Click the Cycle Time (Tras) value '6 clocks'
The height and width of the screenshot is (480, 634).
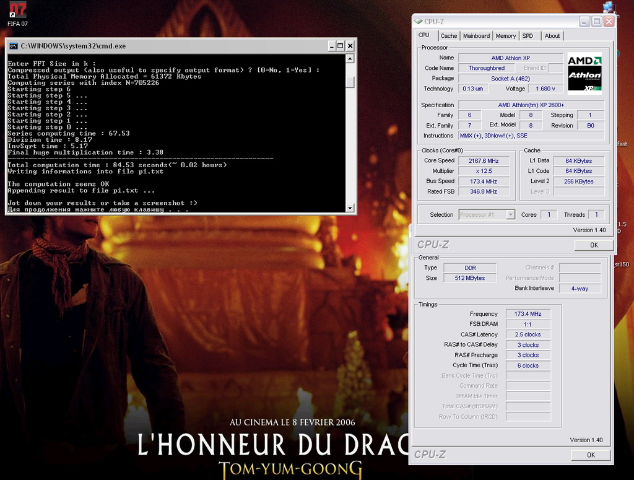coord(528,365)
